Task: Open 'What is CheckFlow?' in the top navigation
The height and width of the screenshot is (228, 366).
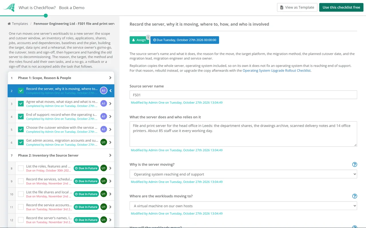Action: [37, 8]
